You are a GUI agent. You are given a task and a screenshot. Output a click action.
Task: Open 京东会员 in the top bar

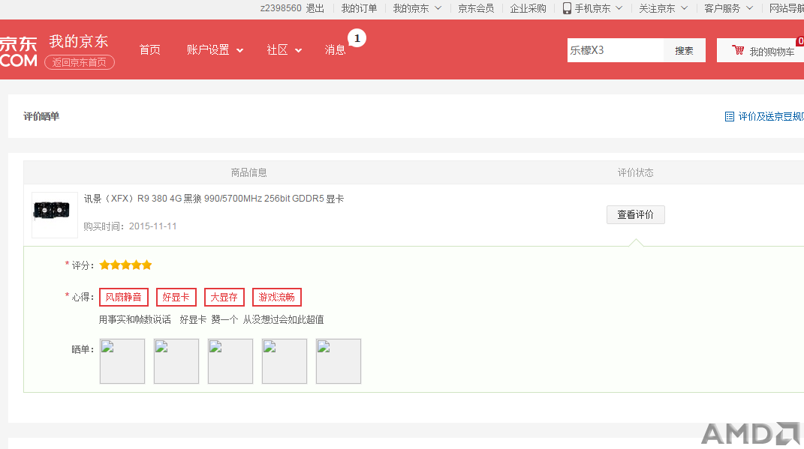[x=476, y=8]
